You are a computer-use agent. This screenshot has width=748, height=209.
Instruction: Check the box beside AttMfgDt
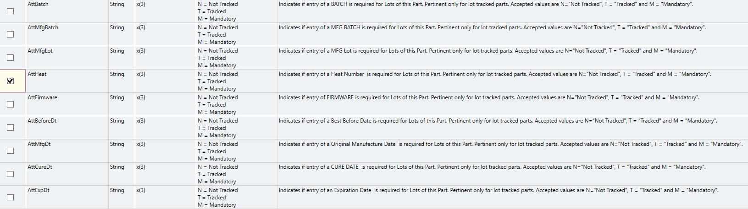coord(10,151)
